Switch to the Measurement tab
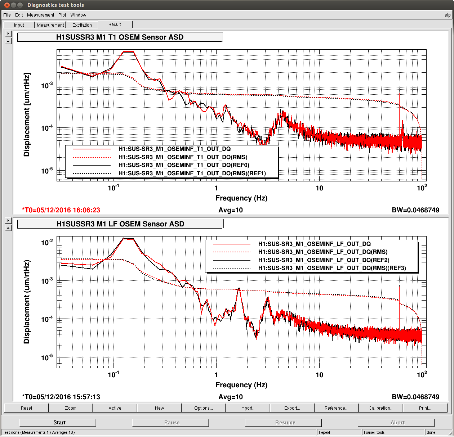Viewport: 454px width, 437px height. pos(50,25)
